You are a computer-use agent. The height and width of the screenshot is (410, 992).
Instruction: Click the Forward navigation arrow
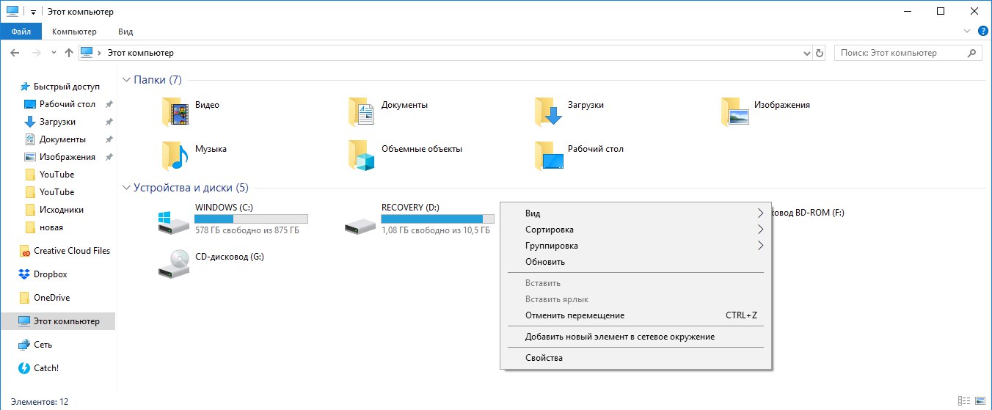click(x=36, y=53)
